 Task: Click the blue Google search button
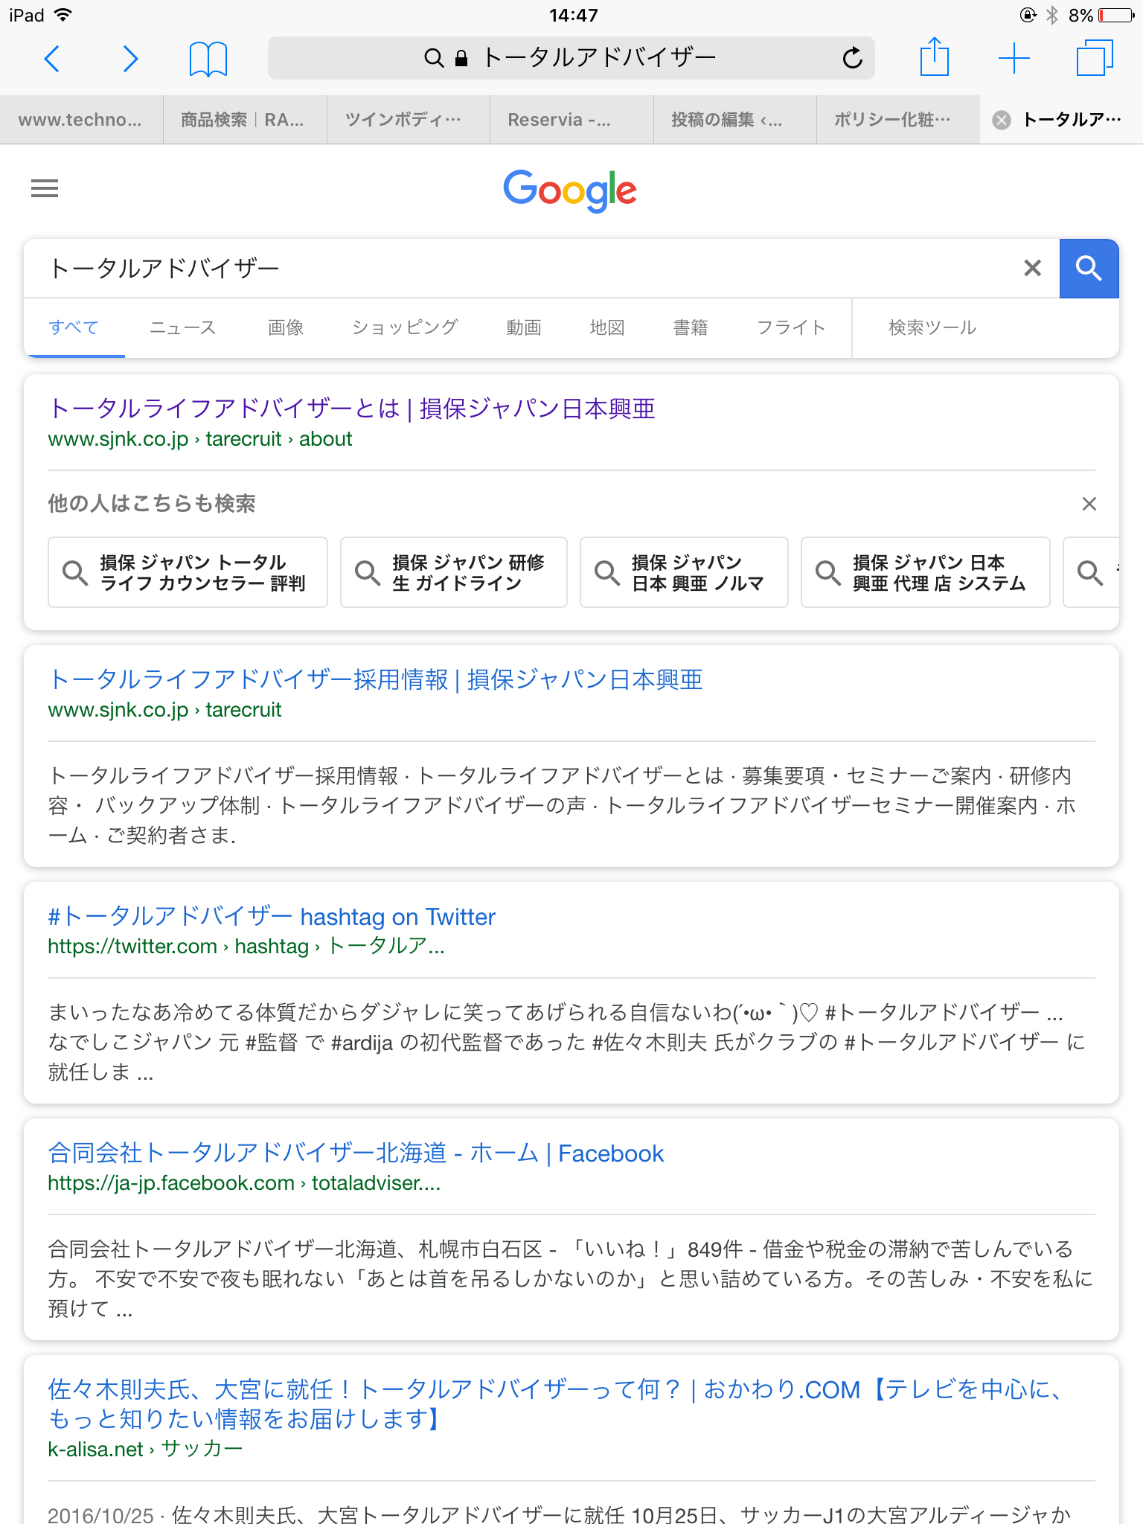1089,269
